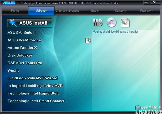Click the MB motherboard info icon
The height and width of the screenshot is (114, 162).
point(97,23)
